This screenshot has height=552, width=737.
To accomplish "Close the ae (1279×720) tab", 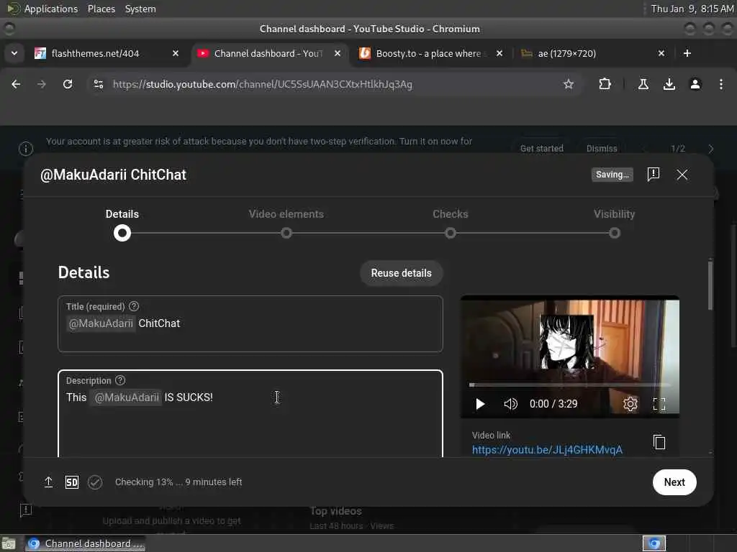I will click(661, 53).
